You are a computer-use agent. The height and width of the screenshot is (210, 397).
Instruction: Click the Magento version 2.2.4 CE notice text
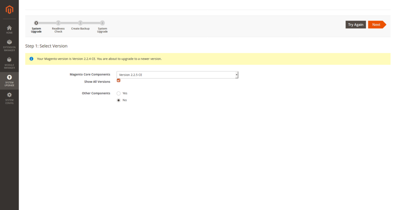coord(99,59)
